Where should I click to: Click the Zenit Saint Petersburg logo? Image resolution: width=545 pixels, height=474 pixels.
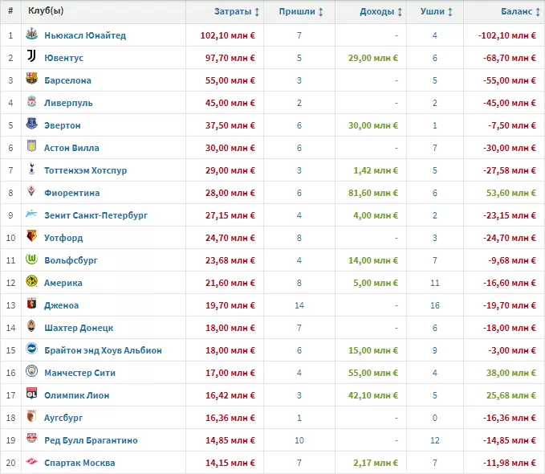pyautogui.click(x=31, y=214)
